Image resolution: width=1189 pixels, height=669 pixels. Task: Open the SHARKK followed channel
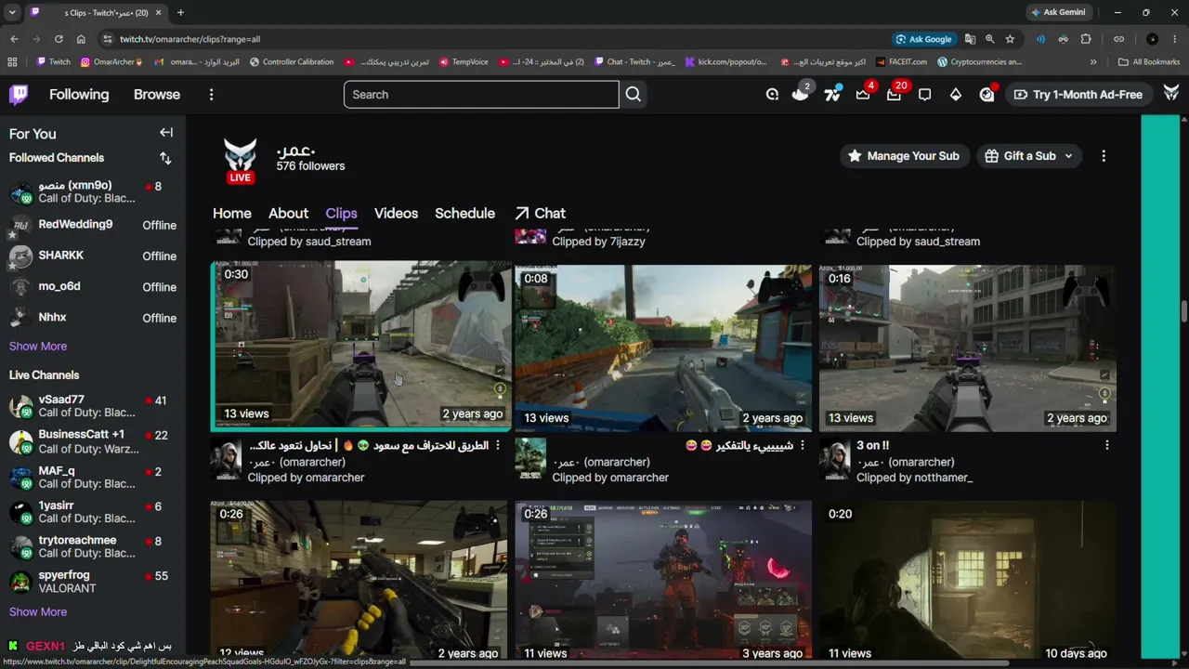click(93, 256)
